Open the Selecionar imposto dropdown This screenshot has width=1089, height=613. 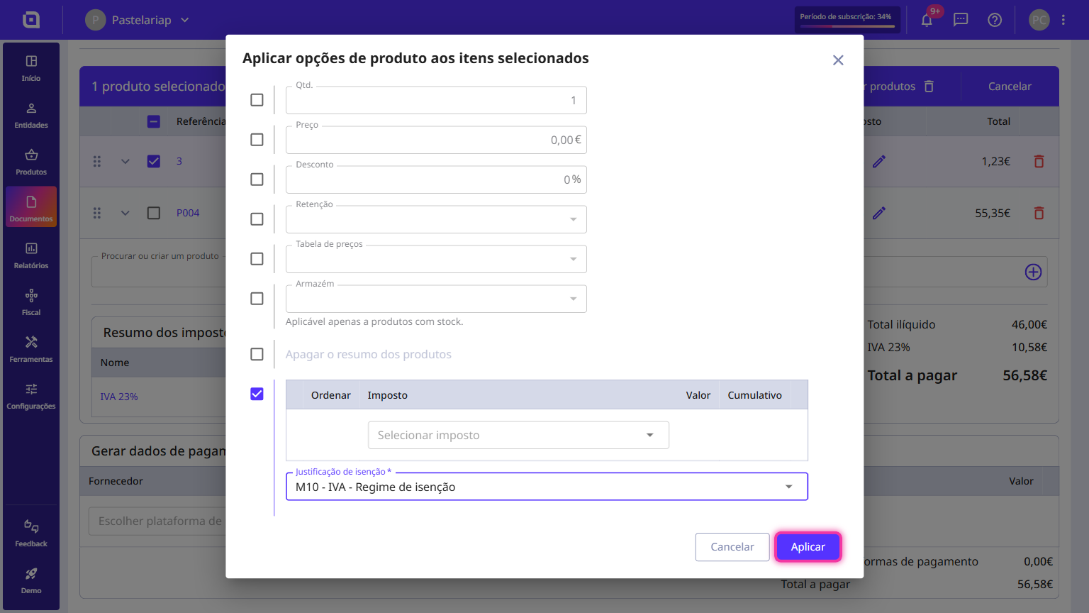(x=518, y=435)
